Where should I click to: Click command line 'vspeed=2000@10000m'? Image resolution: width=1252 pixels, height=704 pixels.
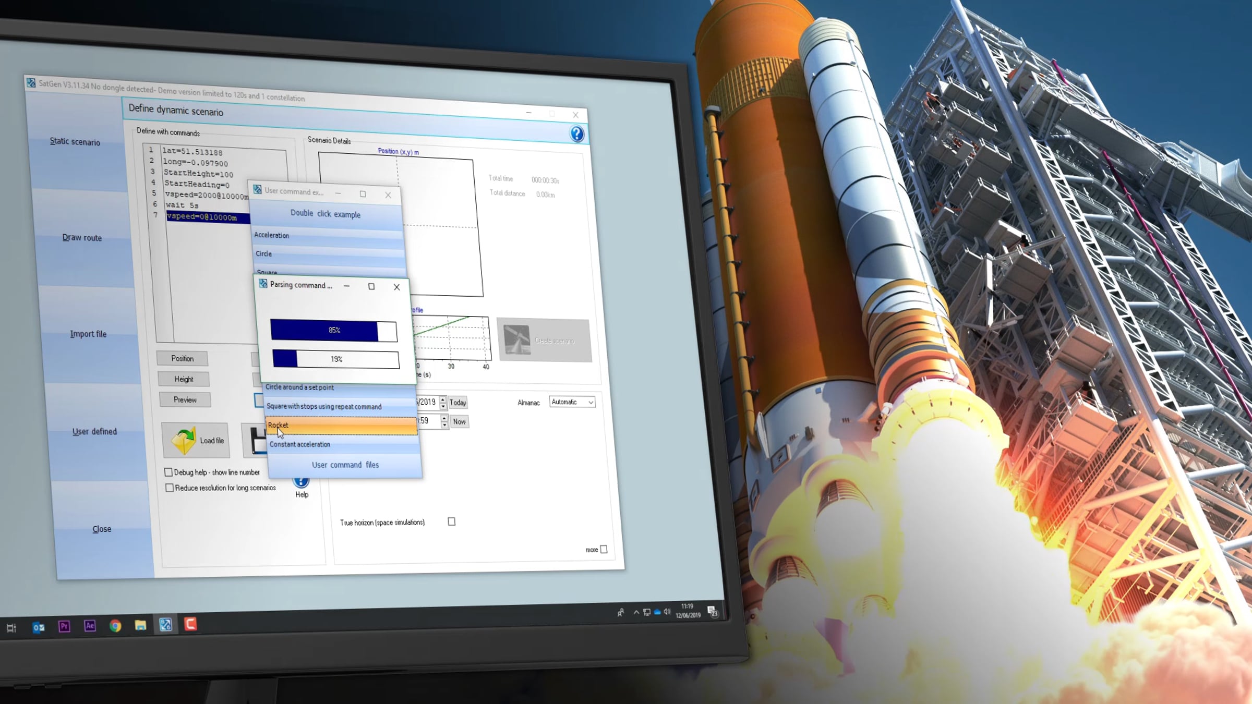[x=207, y=195]
